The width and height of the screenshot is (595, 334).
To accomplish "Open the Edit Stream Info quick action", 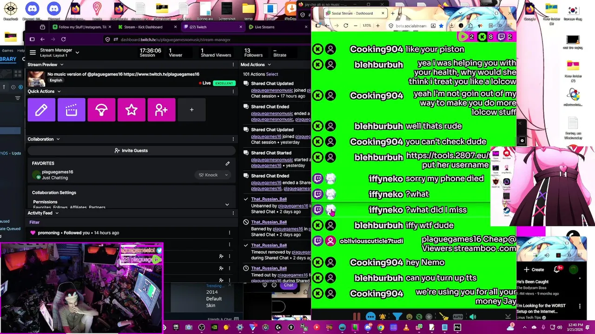I will [x=41, y=110].
